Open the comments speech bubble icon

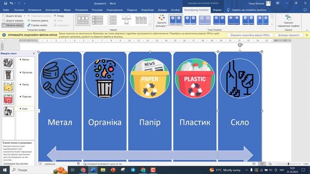point(305,10)
